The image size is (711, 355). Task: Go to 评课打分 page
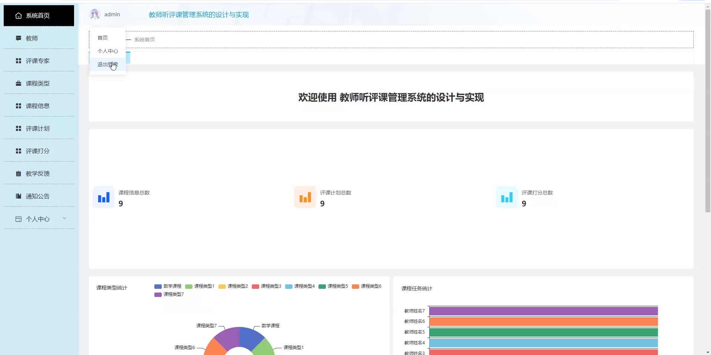click(39, 151)
